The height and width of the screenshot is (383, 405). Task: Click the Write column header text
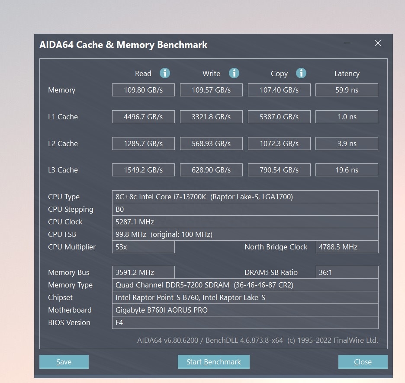(211, 73)
